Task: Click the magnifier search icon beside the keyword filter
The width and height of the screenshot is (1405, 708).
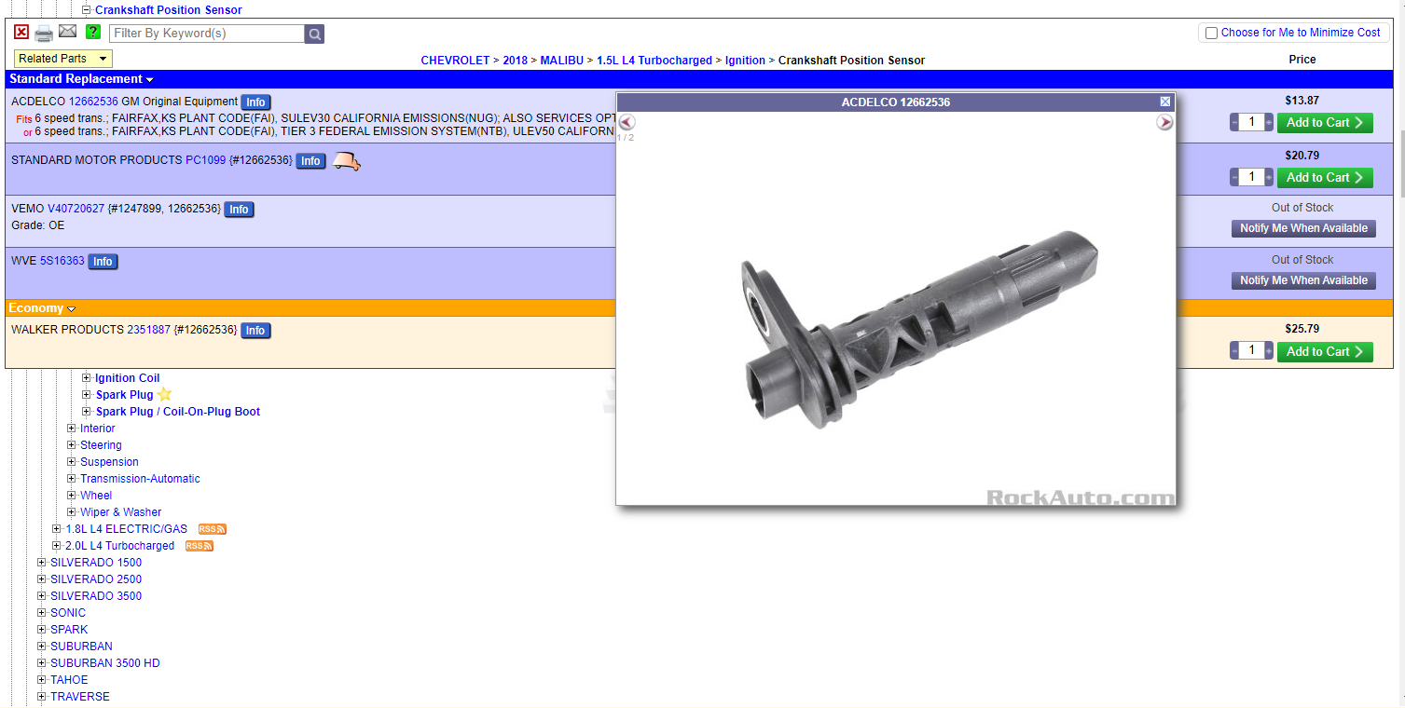Action: pyautogui.click(x=315, y=34)
